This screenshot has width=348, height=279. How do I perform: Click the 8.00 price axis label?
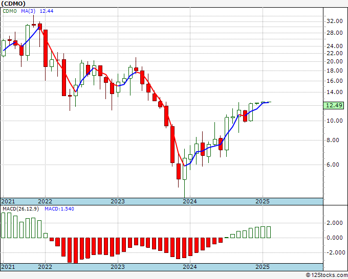(333, 141)
